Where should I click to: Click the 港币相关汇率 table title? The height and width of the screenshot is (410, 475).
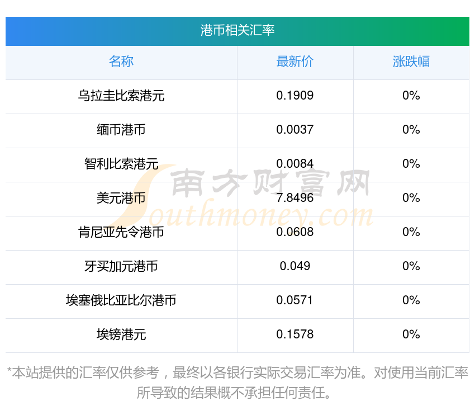tap(237, 30)
